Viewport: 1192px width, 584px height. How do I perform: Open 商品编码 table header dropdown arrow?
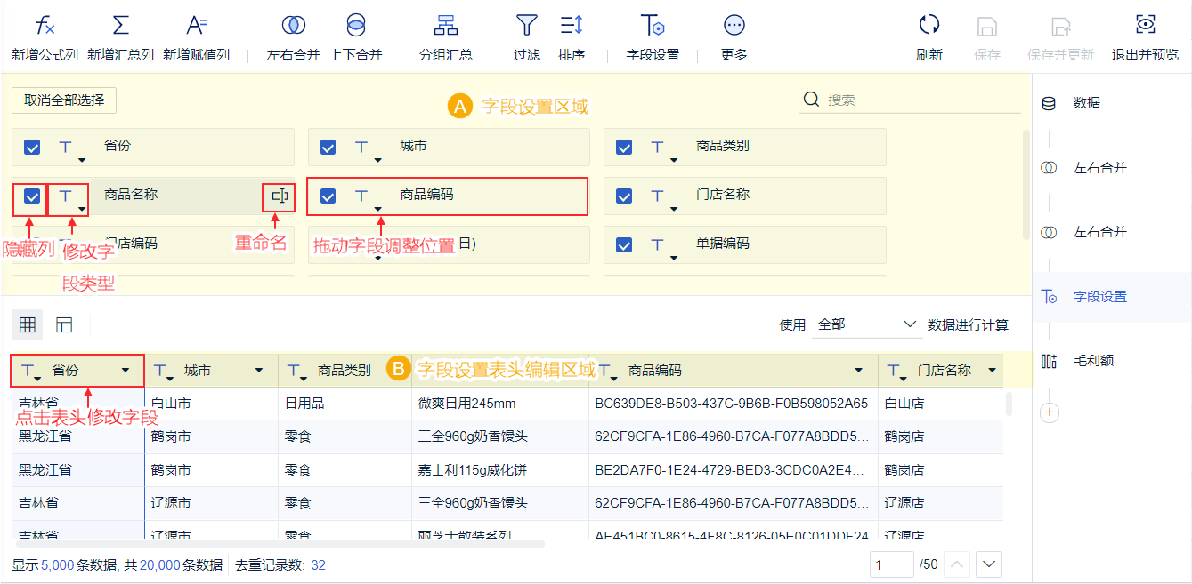click(859, 370)
